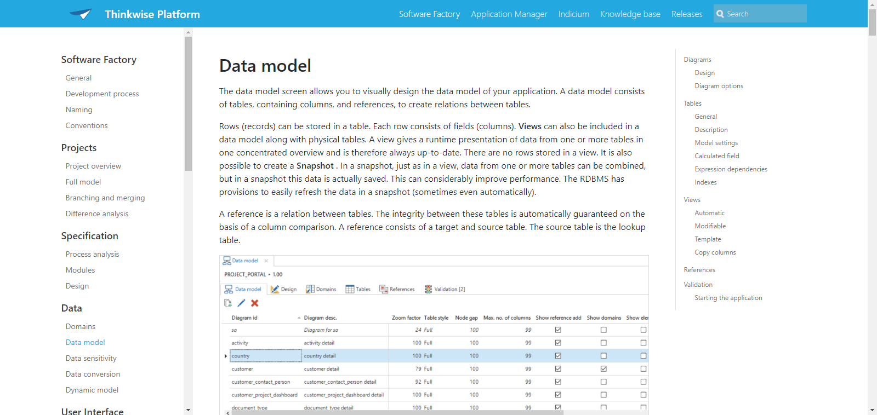This screenshot has width=877, height=415.
Task: Jump to Design section in contents
Action: click(x=704, y=73)
